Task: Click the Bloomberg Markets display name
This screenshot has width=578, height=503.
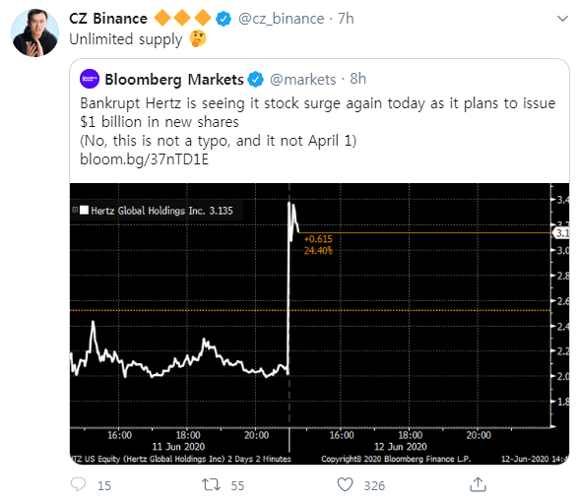Action: (x=174, y=80)
